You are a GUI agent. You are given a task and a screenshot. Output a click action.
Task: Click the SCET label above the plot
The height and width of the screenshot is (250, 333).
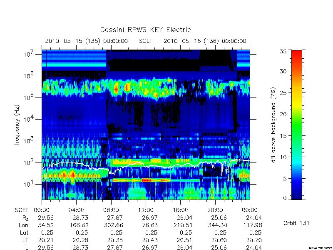(146, 41)
